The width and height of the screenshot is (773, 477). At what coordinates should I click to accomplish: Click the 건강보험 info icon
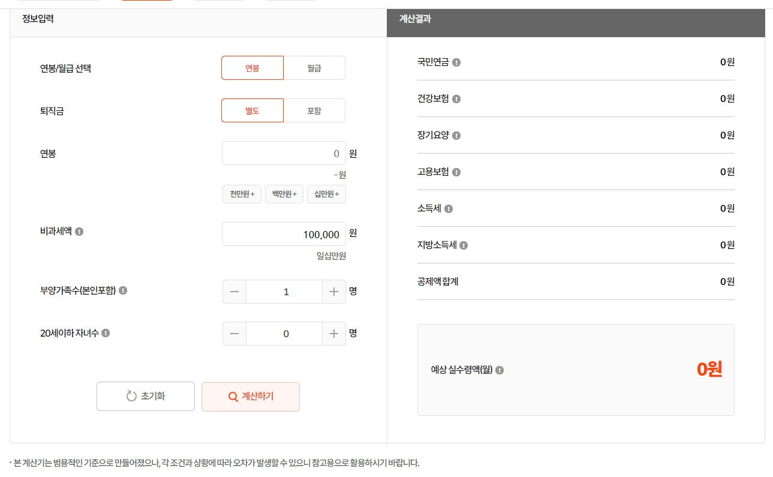pyautogui.click(x=457, y=99)
